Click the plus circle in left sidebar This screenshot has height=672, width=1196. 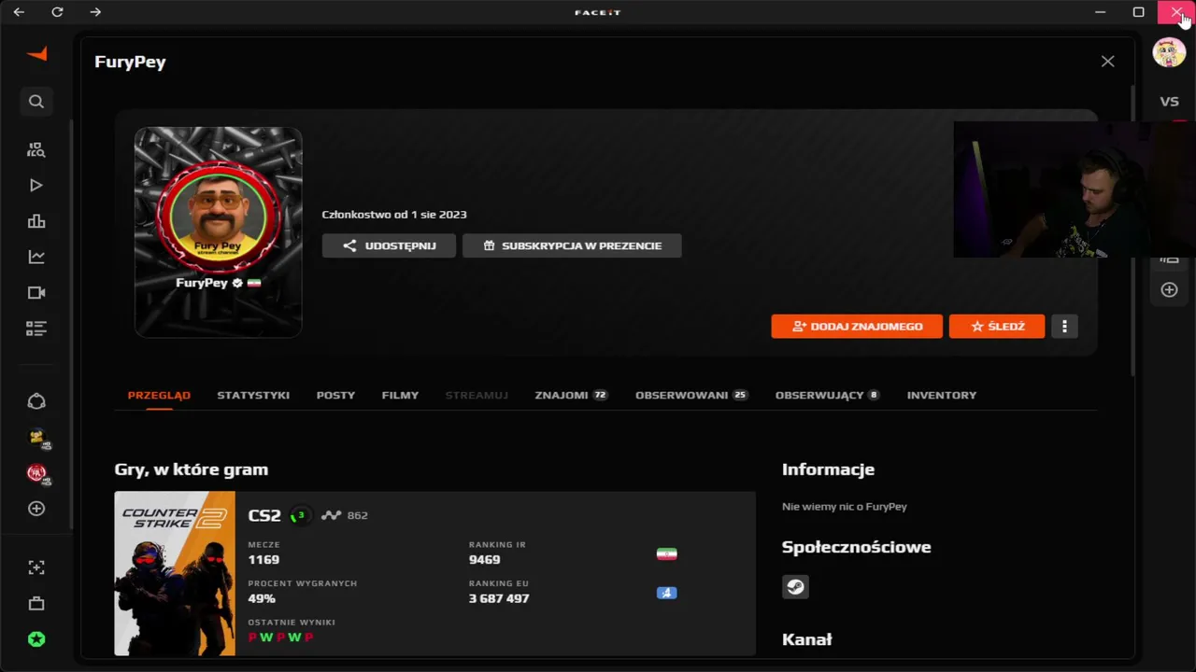pos(36,509)
